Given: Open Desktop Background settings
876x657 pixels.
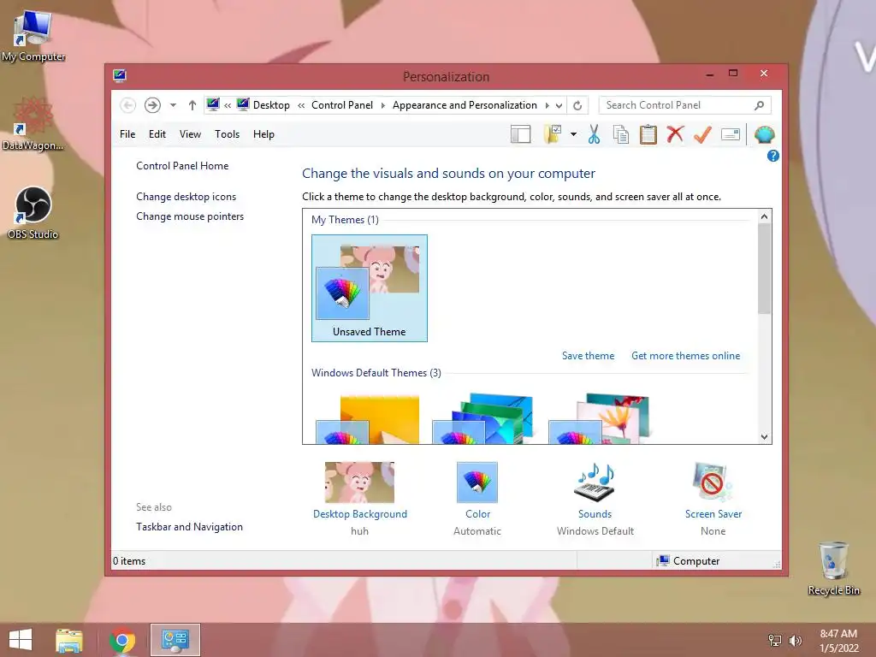Looking at the screenshot, I should tap(360, 482).
